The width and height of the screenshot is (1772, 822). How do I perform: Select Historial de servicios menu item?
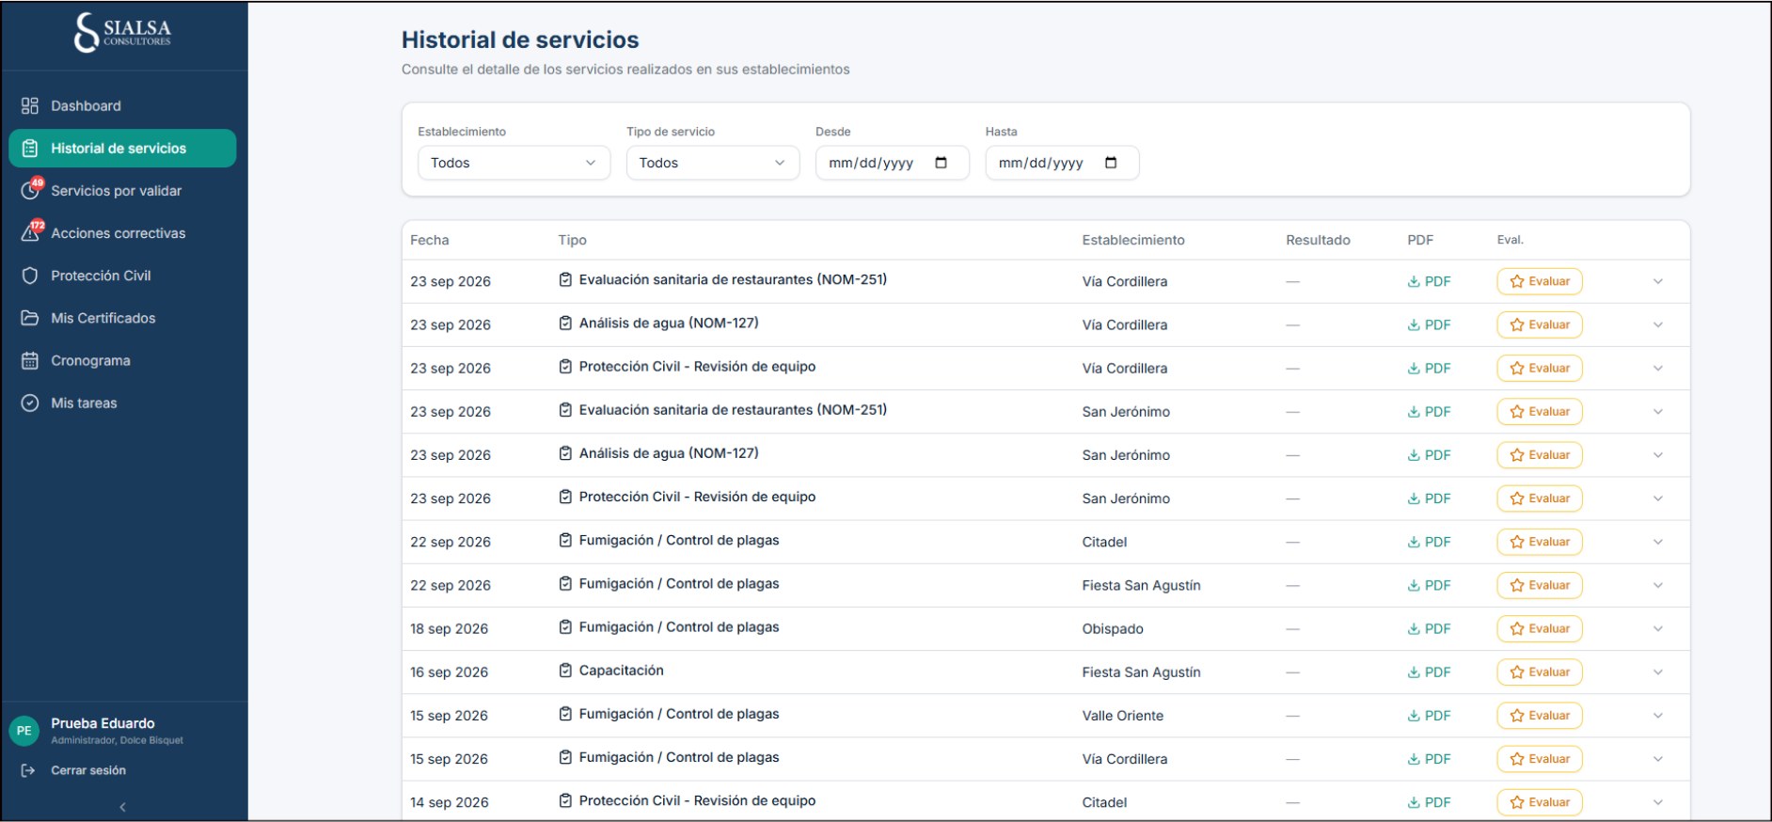[122, 149]
